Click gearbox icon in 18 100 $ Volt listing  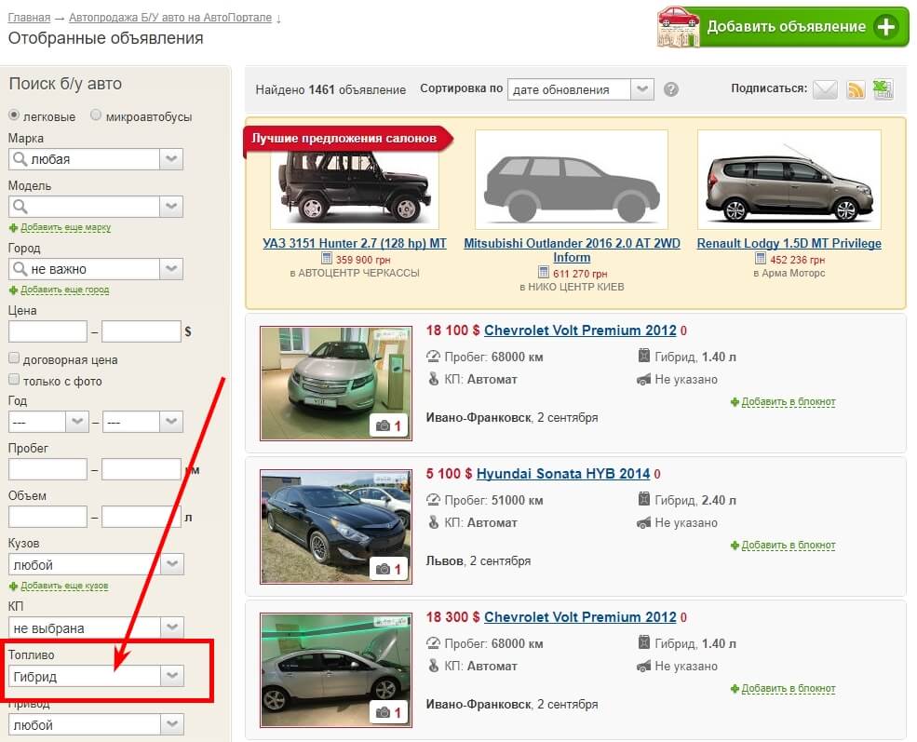point(433,379)
